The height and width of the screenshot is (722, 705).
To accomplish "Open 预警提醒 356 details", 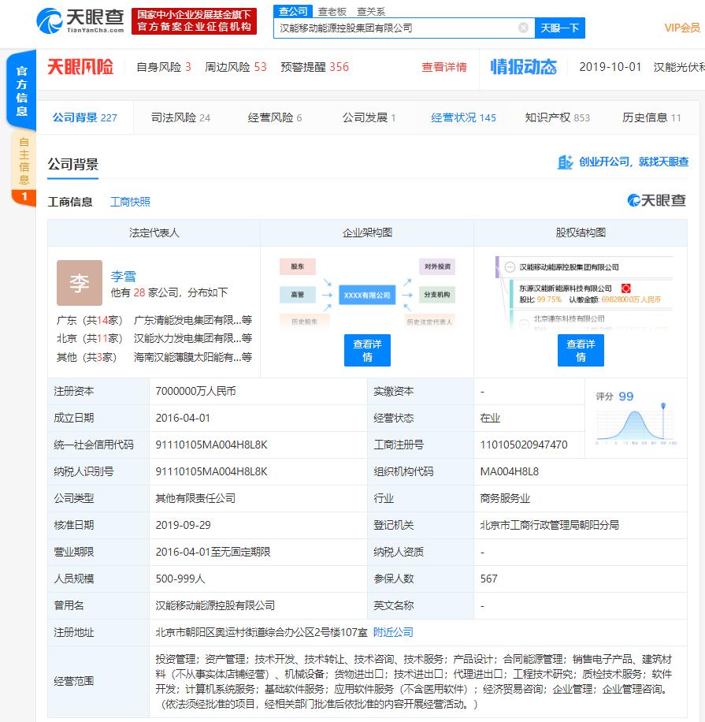I will coord(315,67).
